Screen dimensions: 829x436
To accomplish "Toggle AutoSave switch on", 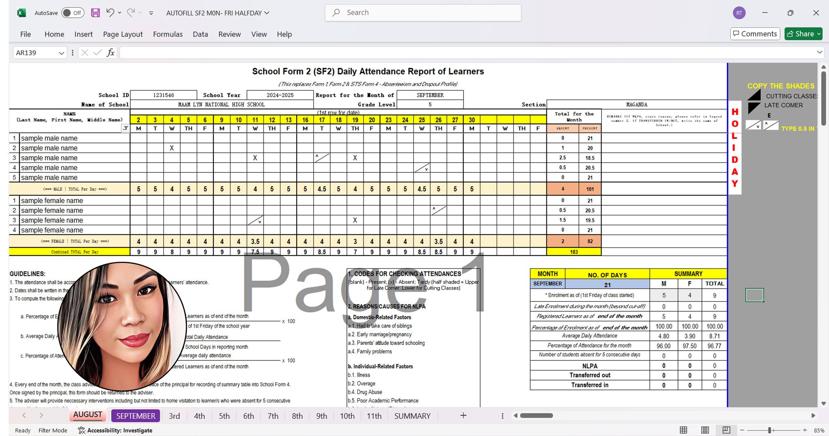I will [x=73, y=13].
